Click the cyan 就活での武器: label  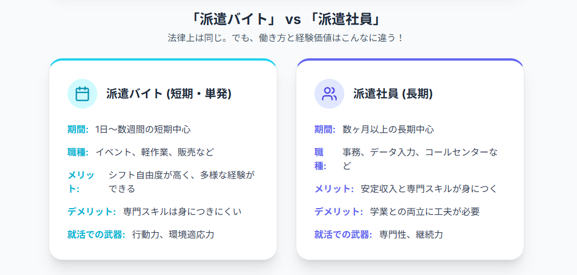click(x=96, y=234)
